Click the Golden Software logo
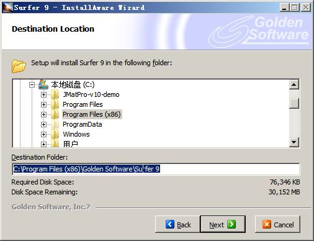Image resolution: width=314 pixels, height=241 pixels. coord(259,31)
